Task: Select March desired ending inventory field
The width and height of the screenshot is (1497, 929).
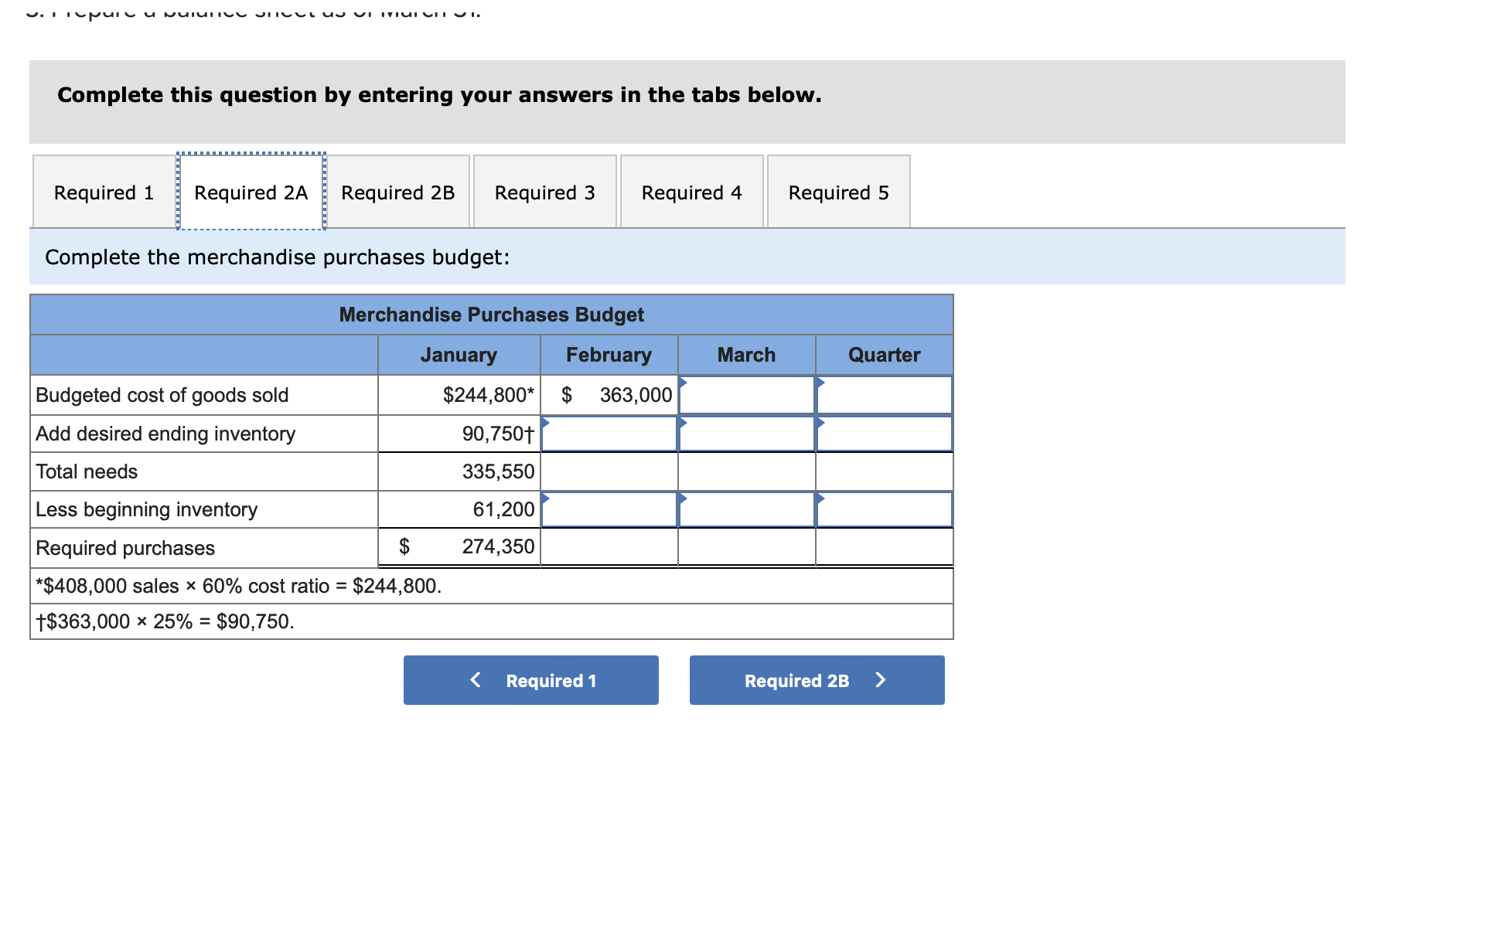Action: point(747,434)
